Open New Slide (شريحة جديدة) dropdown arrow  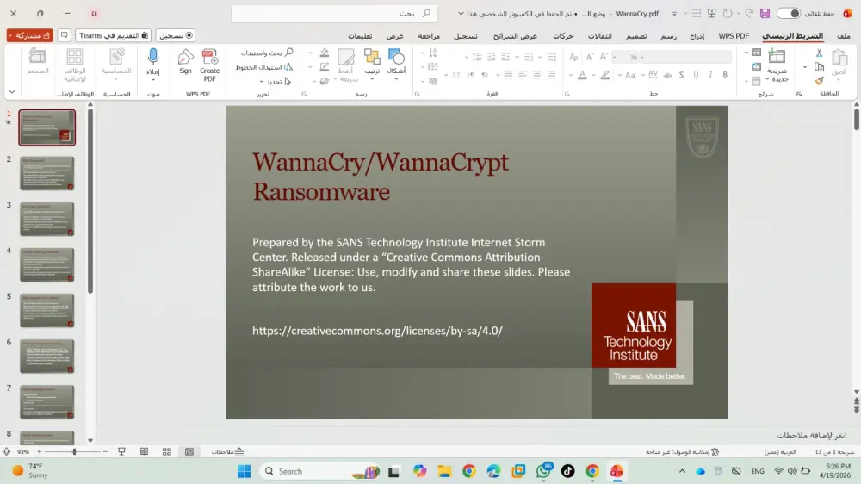[768, 79]
